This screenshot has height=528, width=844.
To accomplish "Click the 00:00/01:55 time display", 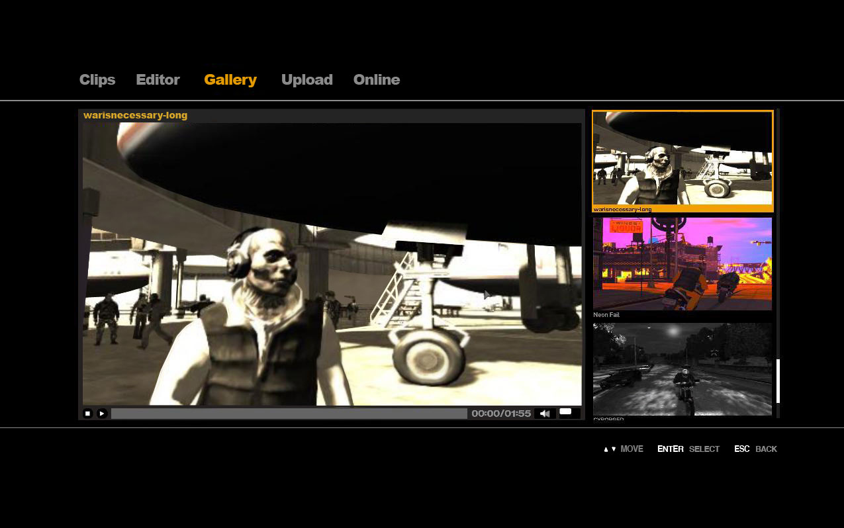I will [x=501, y=414].
